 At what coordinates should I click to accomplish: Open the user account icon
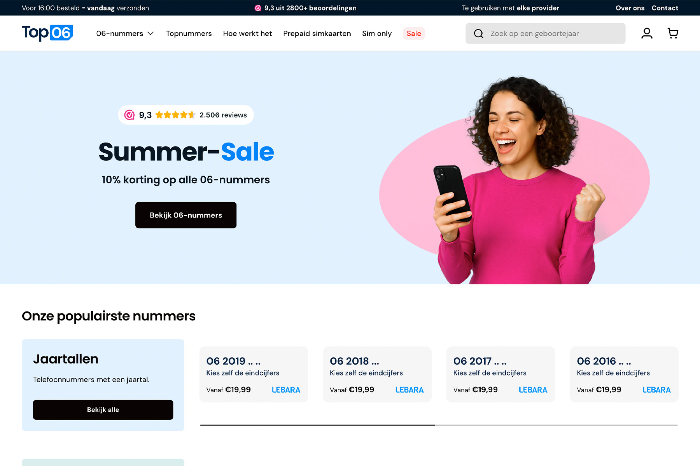pyautogui.click(x=647, y=33)
